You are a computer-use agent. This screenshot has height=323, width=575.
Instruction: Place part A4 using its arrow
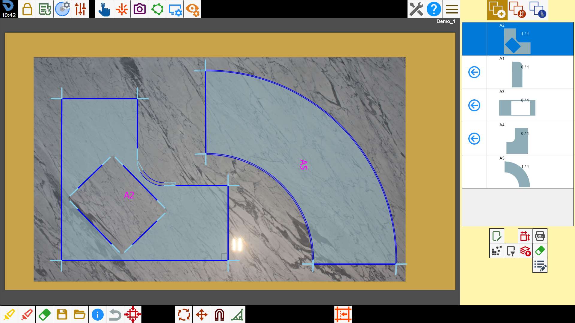474,139
